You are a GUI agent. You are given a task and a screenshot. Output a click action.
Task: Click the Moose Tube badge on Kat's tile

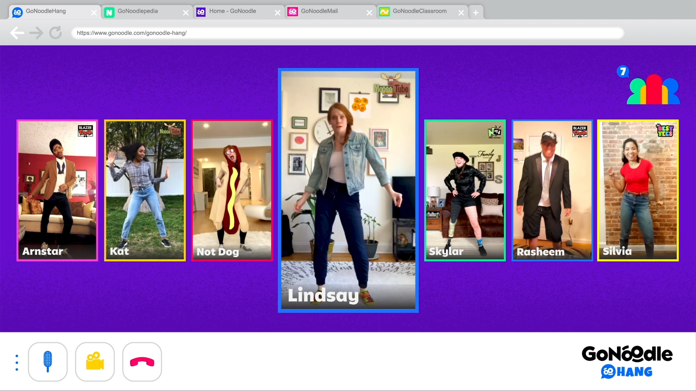170,130
